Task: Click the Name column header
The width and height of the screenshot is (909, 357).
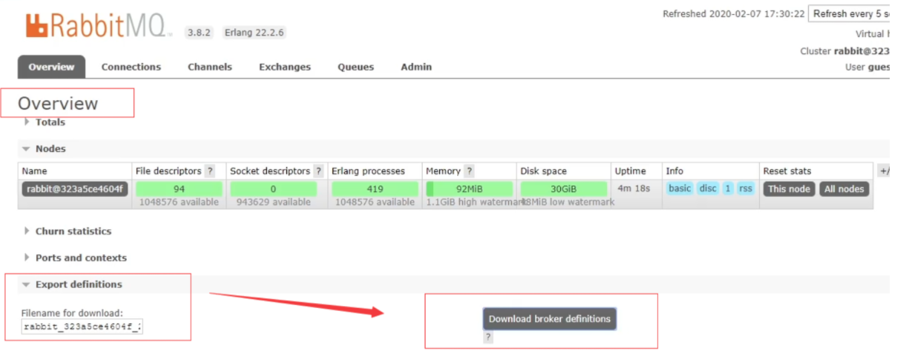Action: [x=34, y=171]
